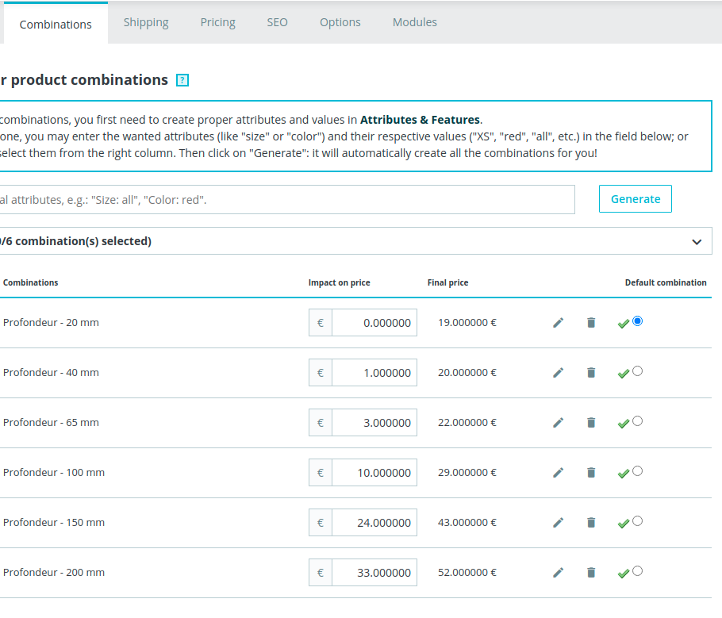This screenshot has width=722, height=618.
Task: Set Profondeur - 40 mm as default combination
Action: tap(638, 371)
